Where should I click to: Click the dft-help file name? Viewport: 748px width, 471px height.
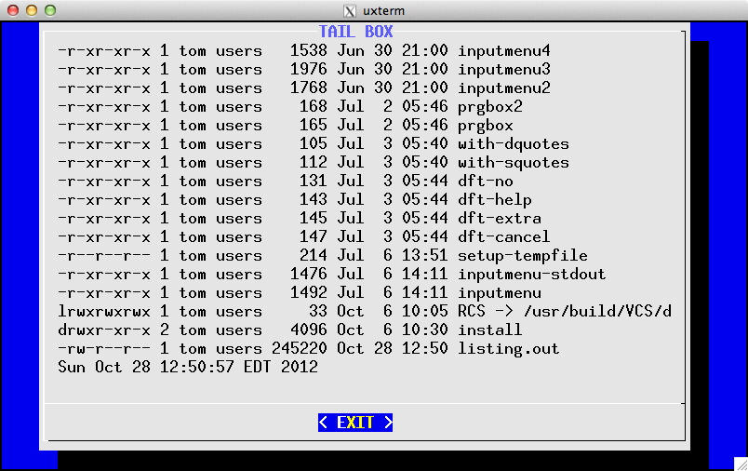point(494,199)
